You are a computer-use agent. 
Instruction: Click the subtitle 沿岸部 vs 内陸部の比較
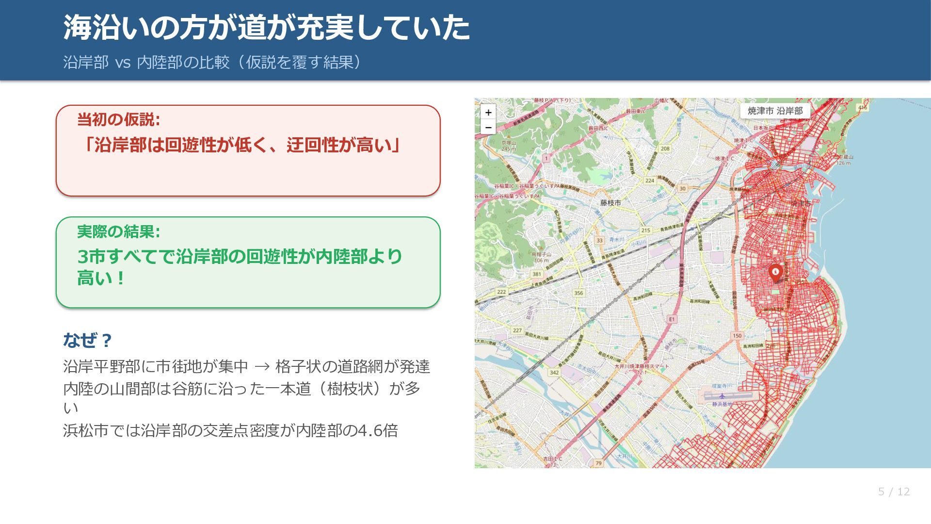[x=211, y=63]
